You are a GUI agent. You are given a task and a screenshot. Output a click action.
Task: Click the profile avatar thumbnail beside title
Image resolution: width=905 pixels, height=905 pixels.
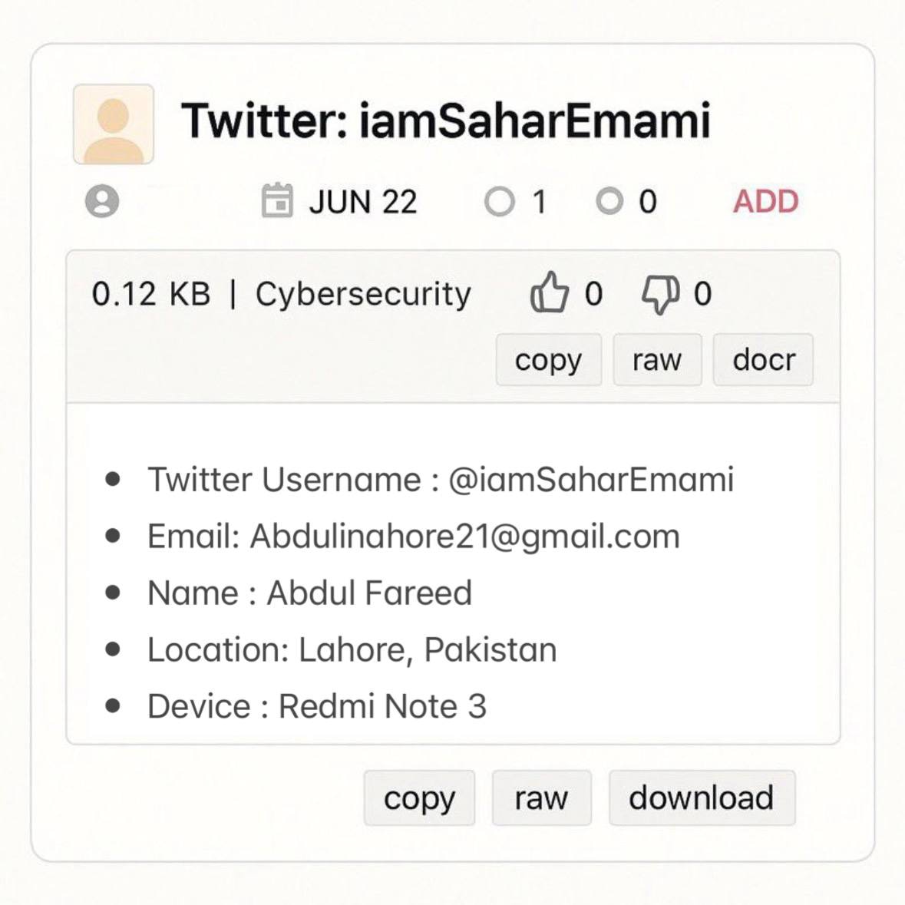point(114,124)
